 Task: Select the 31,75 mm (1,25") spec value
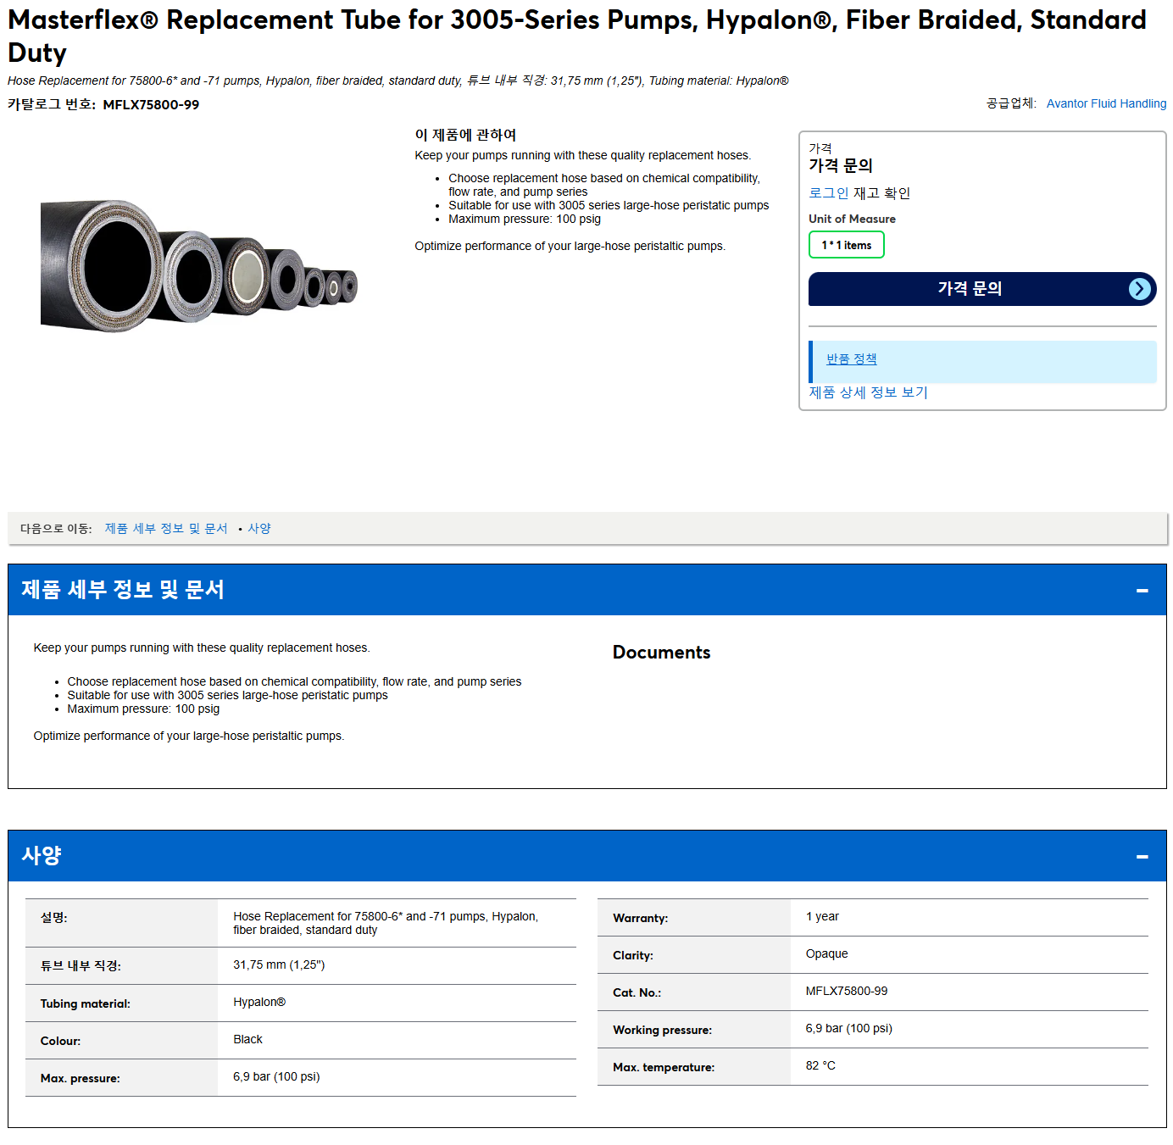(x=279, y=964)
